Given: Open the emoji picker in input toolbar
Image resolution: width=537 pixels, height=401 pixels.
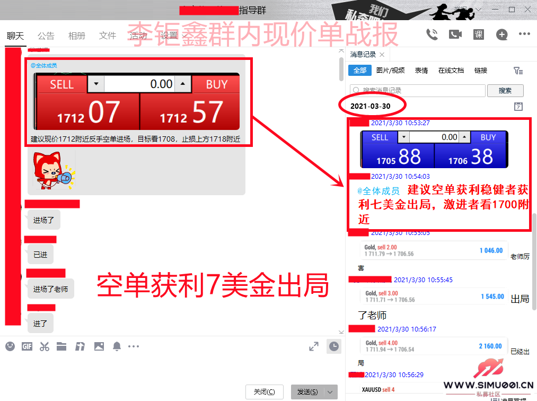Looking at the screenshot, I should (x=10, y=346).
